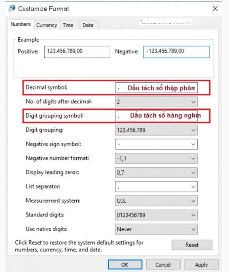Click the 'Standard digits:' label
229x272 pixels.
pos(45,215)
